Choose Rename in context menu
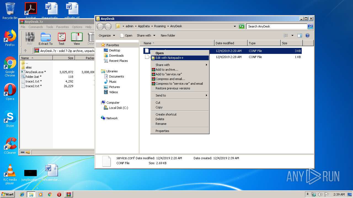The height and width of the screenshot is (198, 353). [x=180, y=124]
